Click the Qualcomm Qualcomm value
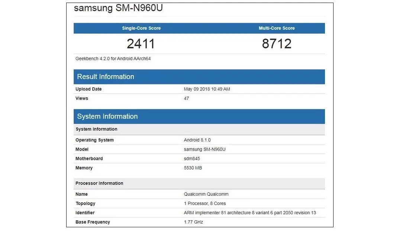409x231 pixels. (206, 194)
